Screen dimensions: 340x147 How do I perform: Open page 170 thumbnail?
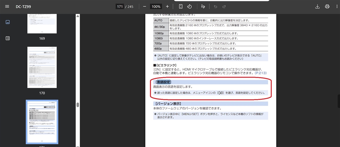[42, 67]
